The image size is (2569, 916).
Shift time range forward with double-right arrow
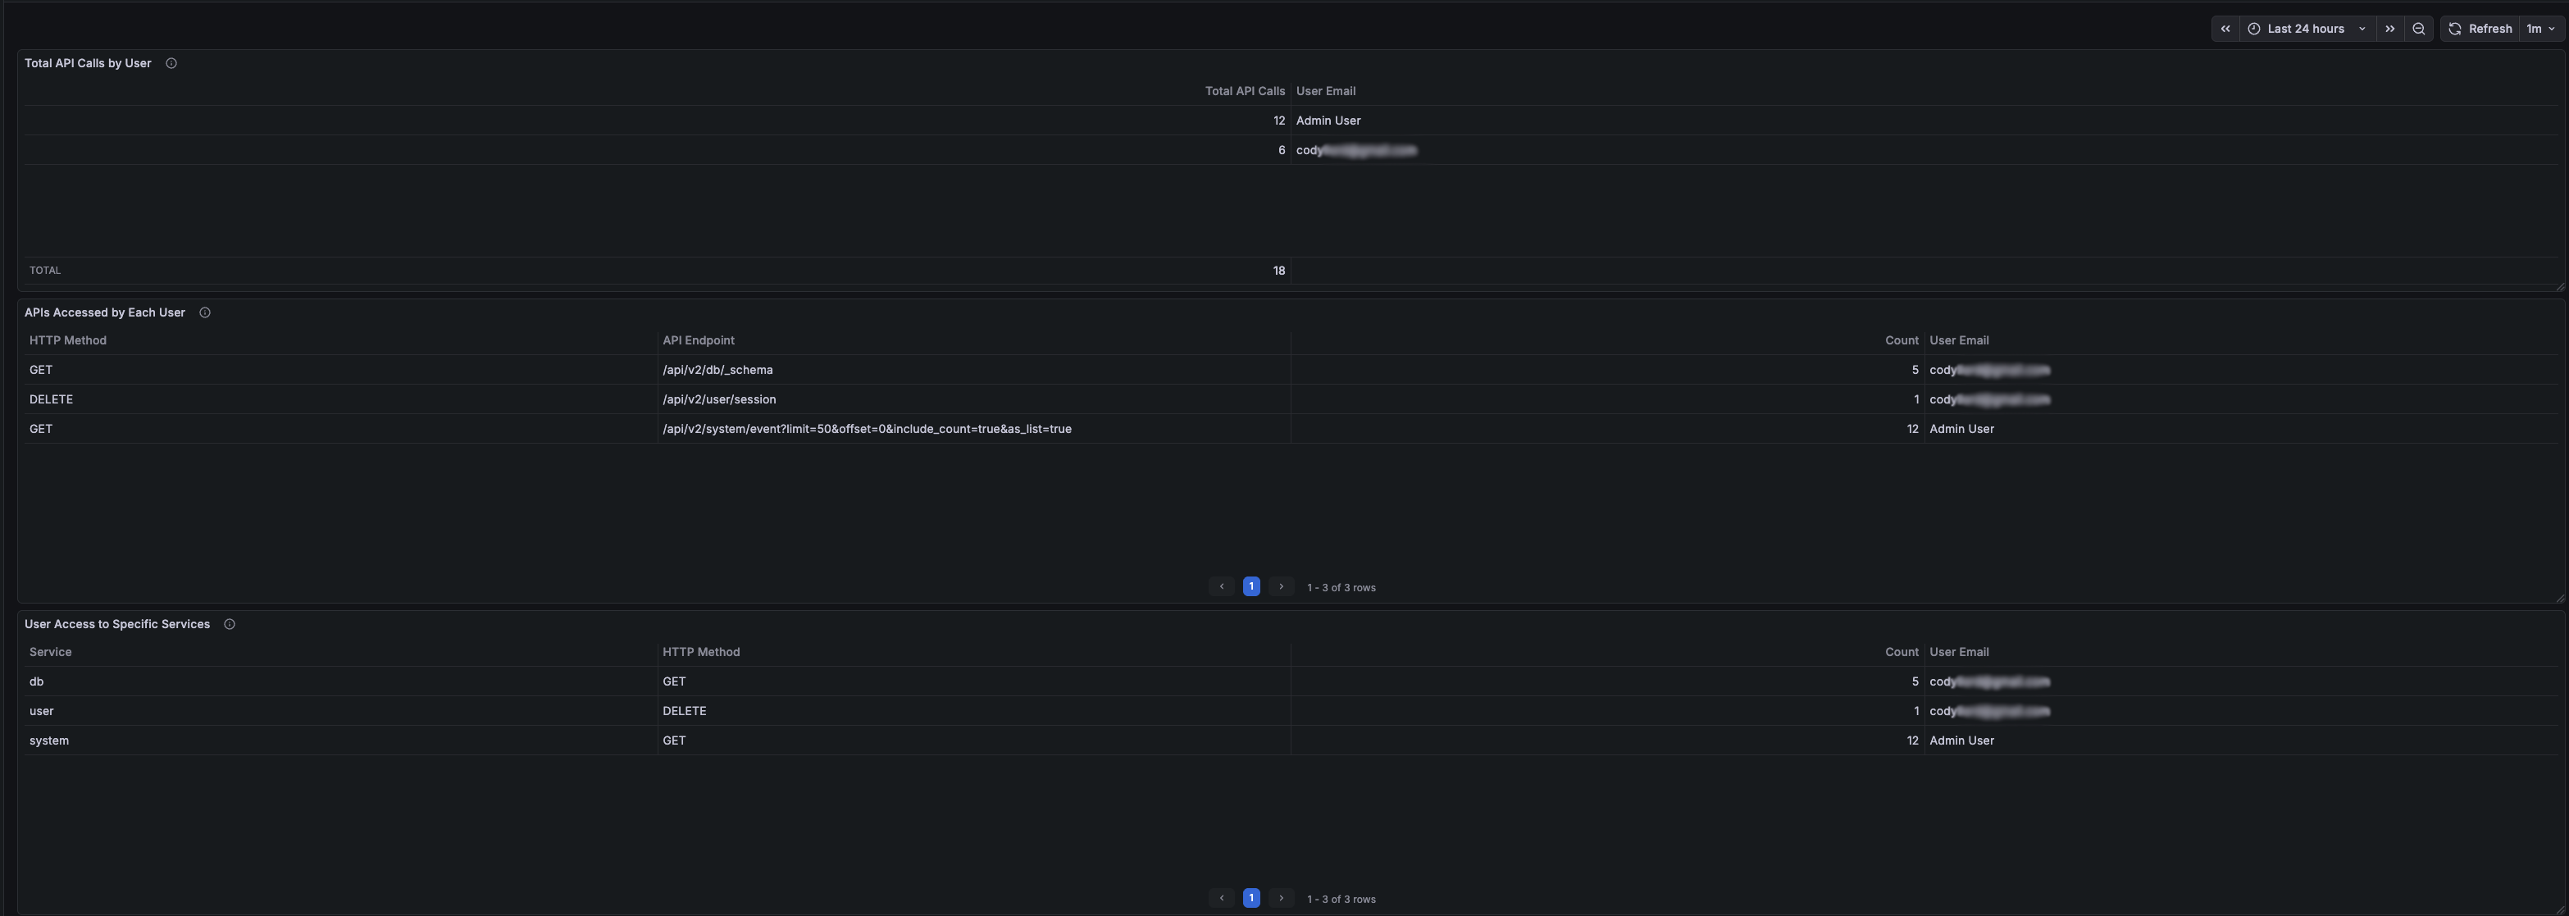(x=2389, y=28)
